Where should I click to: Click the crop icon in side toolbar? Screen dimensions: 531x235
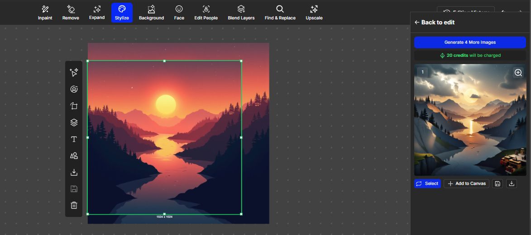[74, 106]
